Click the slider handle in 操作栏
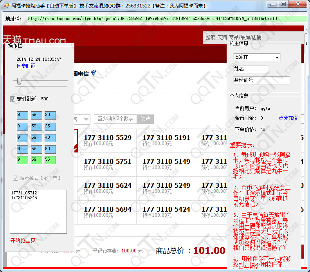This screenshot has height=272, width=310. point(19,81)
